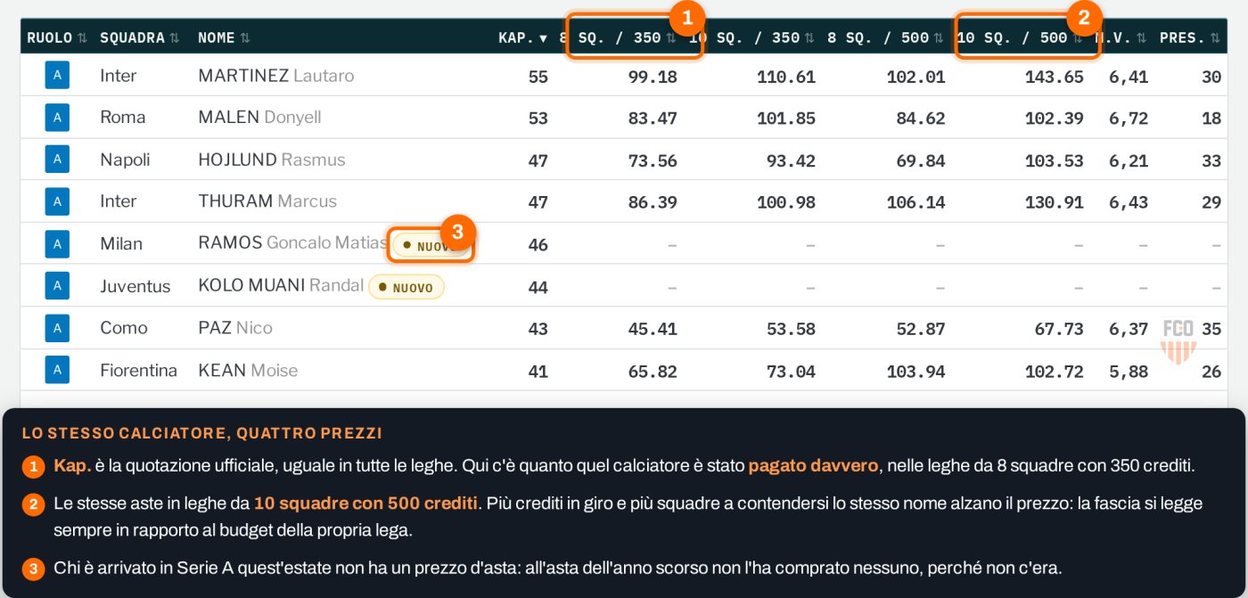Image resolution: width=1248 pixels, height=598 pixels.
Task: Click the sort arrows next to NOME
Action: click(245, 37)
